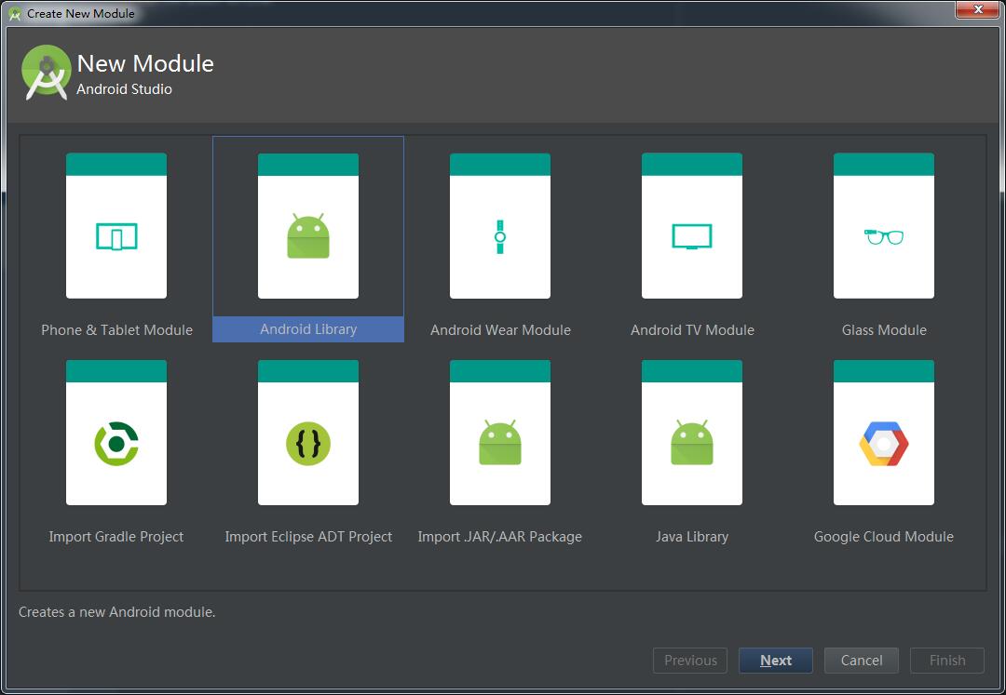Choose the Import Eclipse ADT Project icon
Image resolution: width=1006 pixels, height=695 pixels.
point(308,444)
